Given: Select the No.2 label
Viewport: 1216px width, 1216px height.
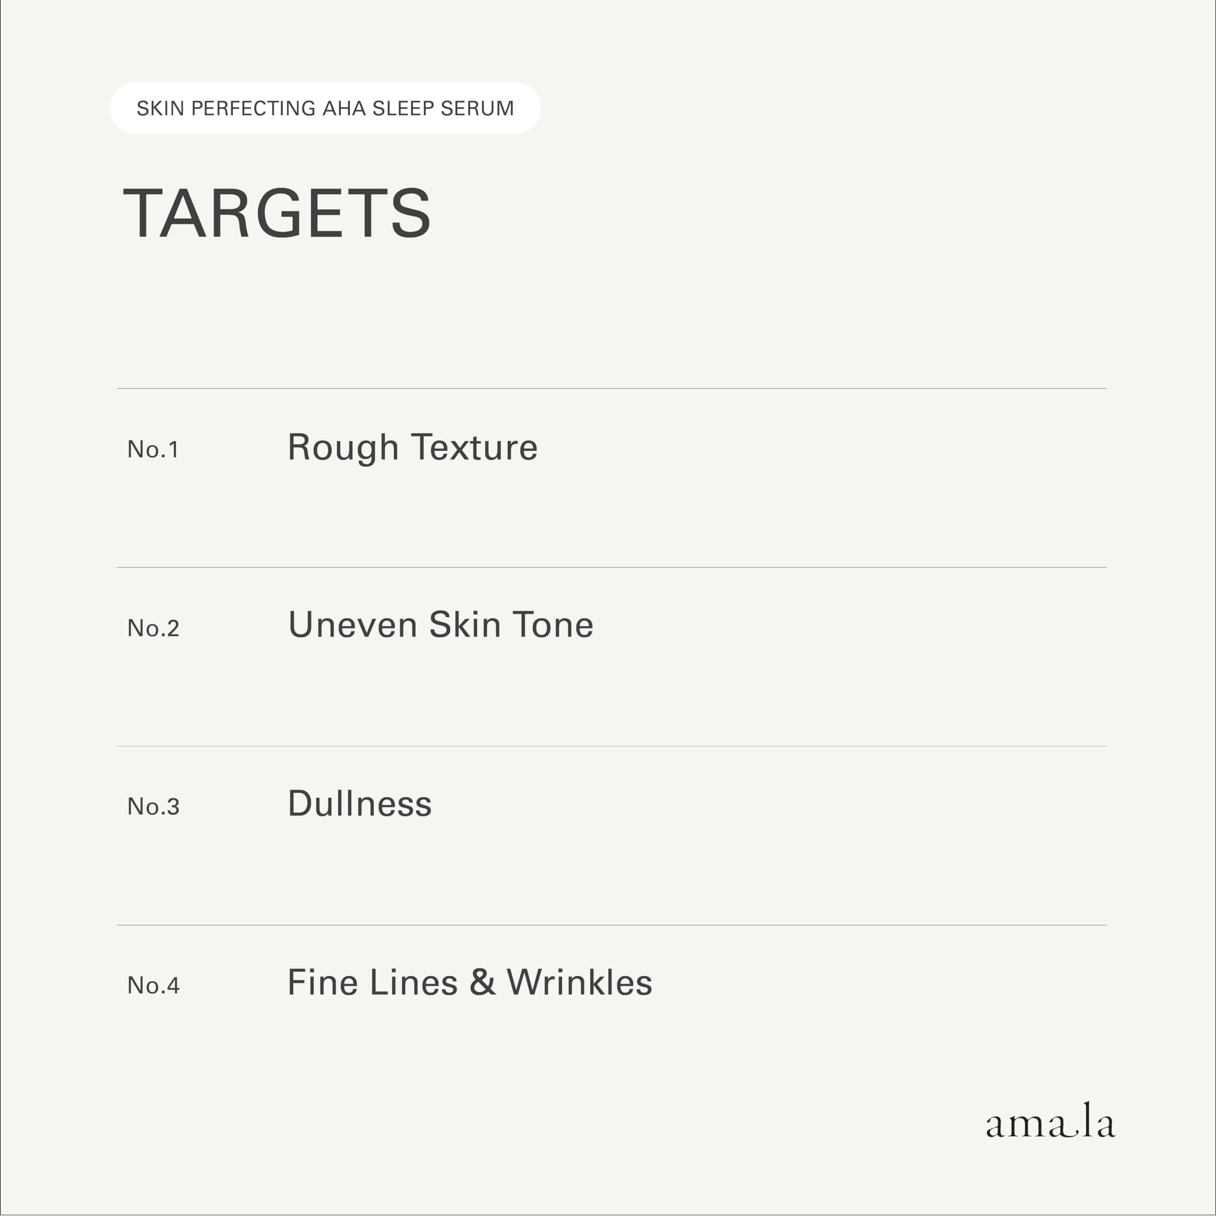Looking at the screenshot, I should pos(153,628).
